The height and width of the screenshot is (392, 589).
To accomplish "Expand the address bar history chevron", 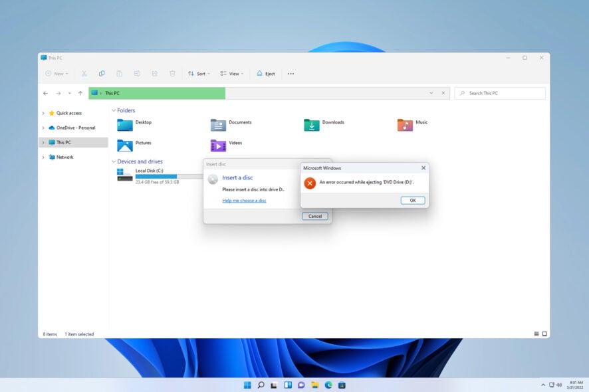I will point(431,93).
